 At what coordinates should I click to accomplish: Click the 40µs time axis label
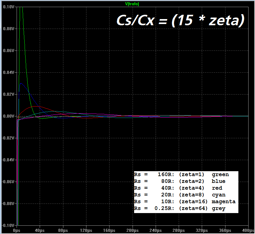click(40, 231)
